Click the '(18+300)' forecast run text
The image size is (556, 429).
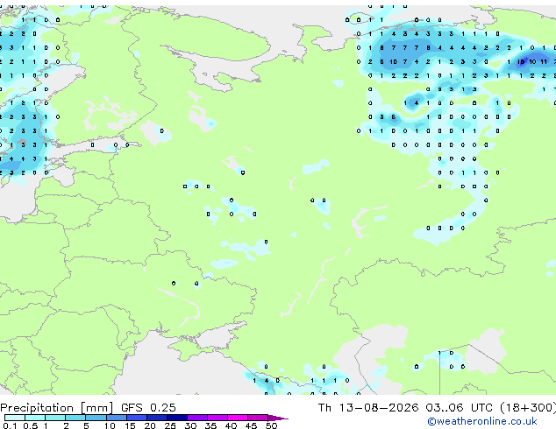pos(528,408)
